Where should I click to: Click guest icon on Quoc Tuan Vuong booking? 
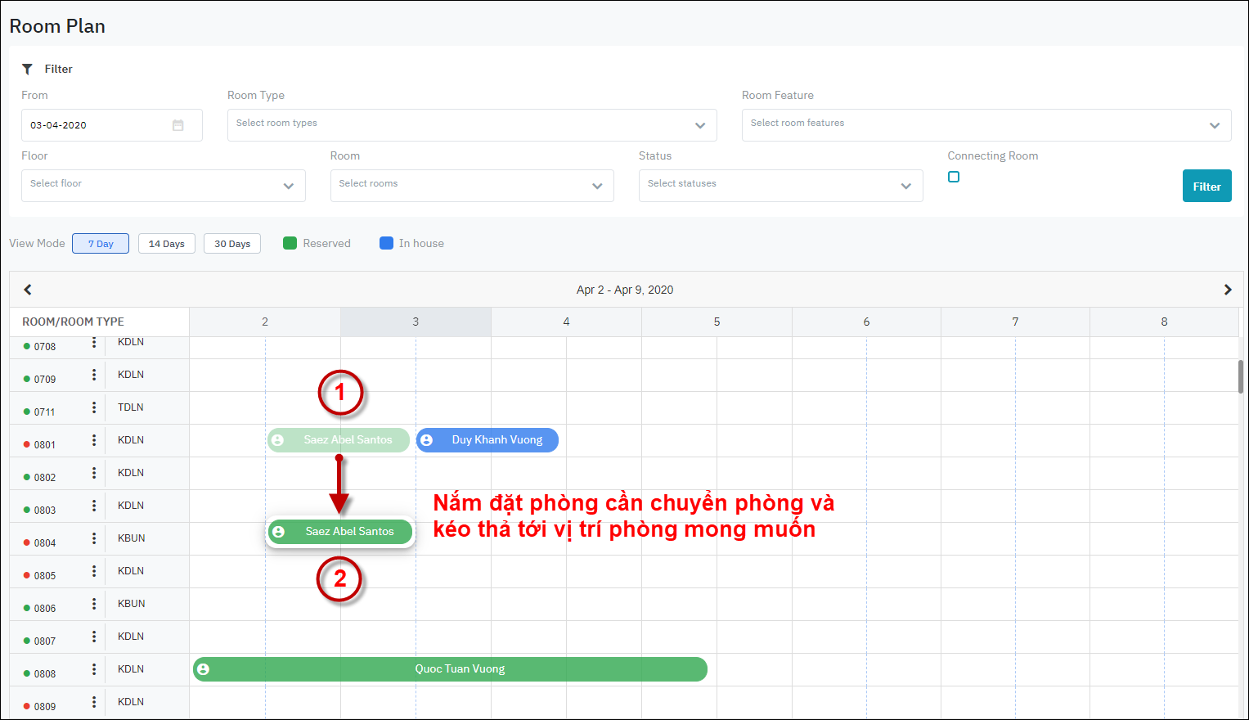point(204,669)
